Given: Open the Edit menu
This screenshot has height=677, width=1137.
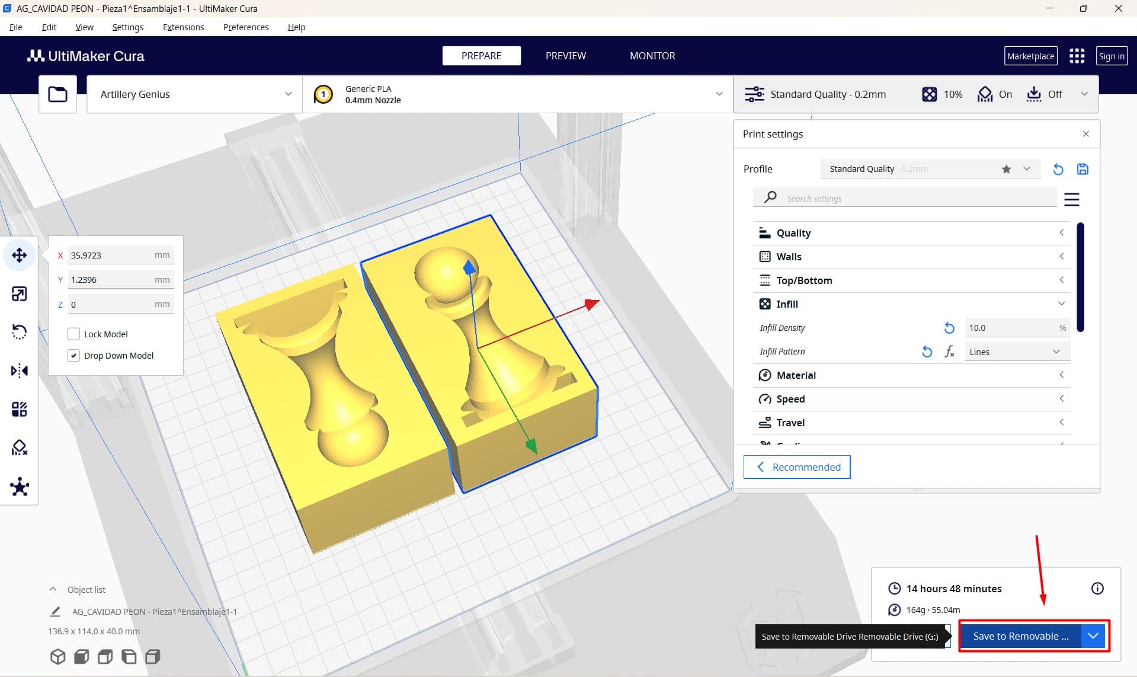Looking at the screenshot, I should pyautogui.click(x=49, y=27).
